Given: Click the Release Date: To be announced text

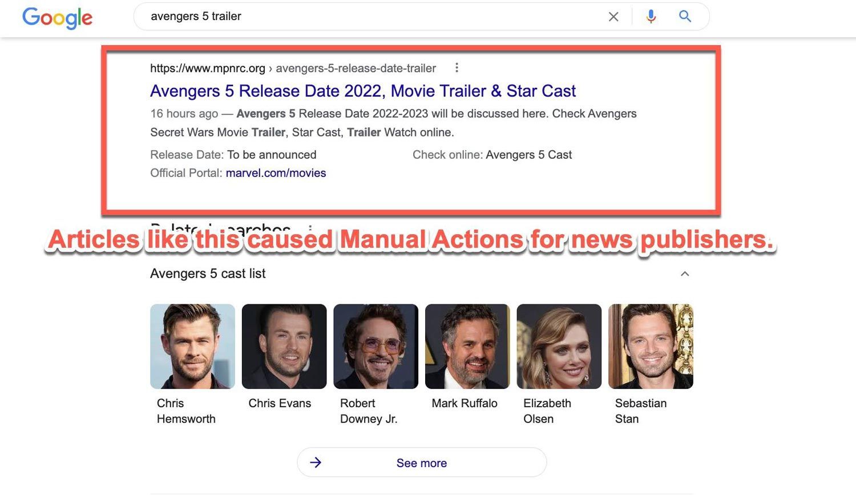Looking at the screenshot, I should pos(233,155).
